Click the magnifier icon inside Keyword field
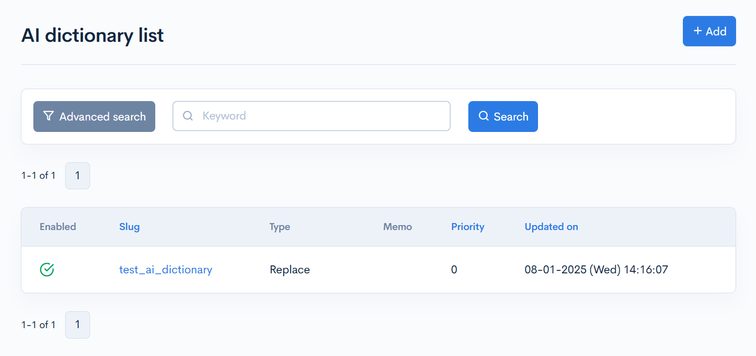The image size is (756, 356). [188, 116]
